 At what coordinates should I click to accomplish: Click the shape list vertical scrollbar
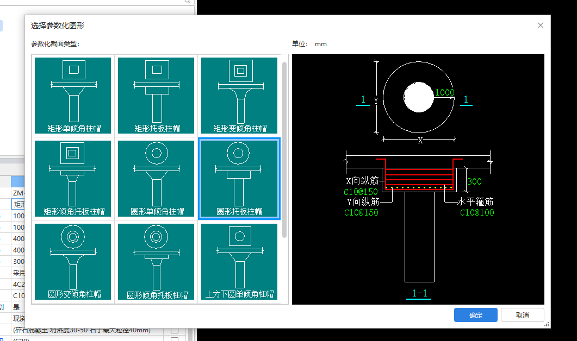tap(284, 150)
